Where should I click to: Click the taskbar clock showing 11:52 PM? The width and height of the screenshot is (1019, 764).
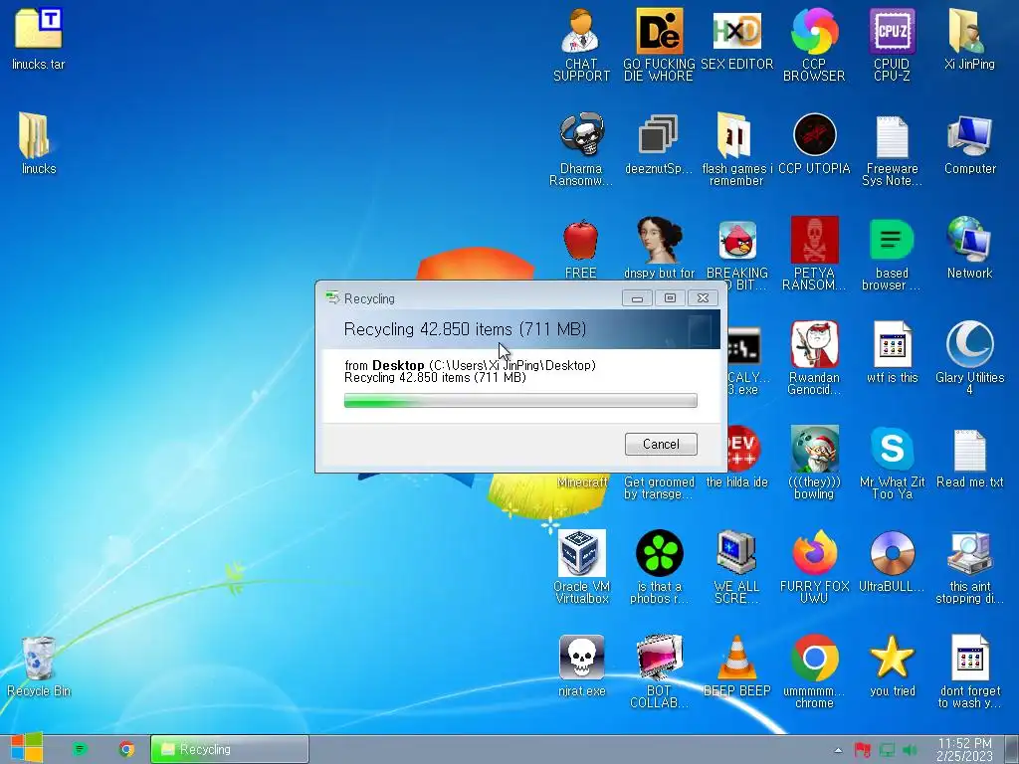click(x=964, y=749)
